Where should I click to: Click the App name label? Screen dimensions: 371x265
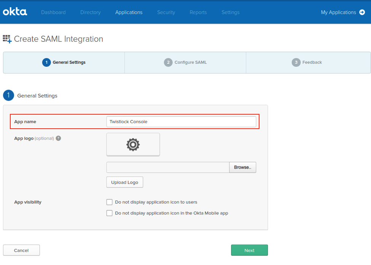pyautogui.click(x=25, y=121)
